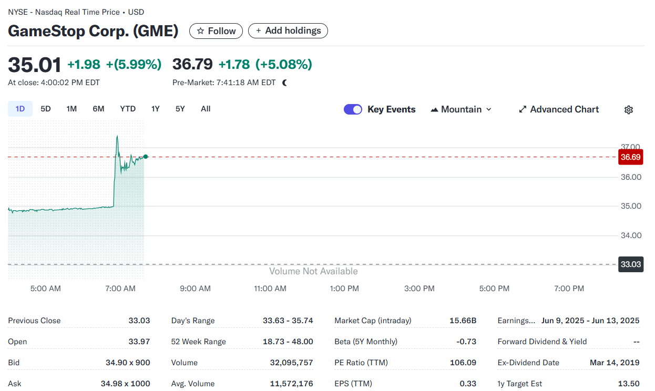Click the pre-market price 36.79
The image size is (655, 391).
[192, 64]
